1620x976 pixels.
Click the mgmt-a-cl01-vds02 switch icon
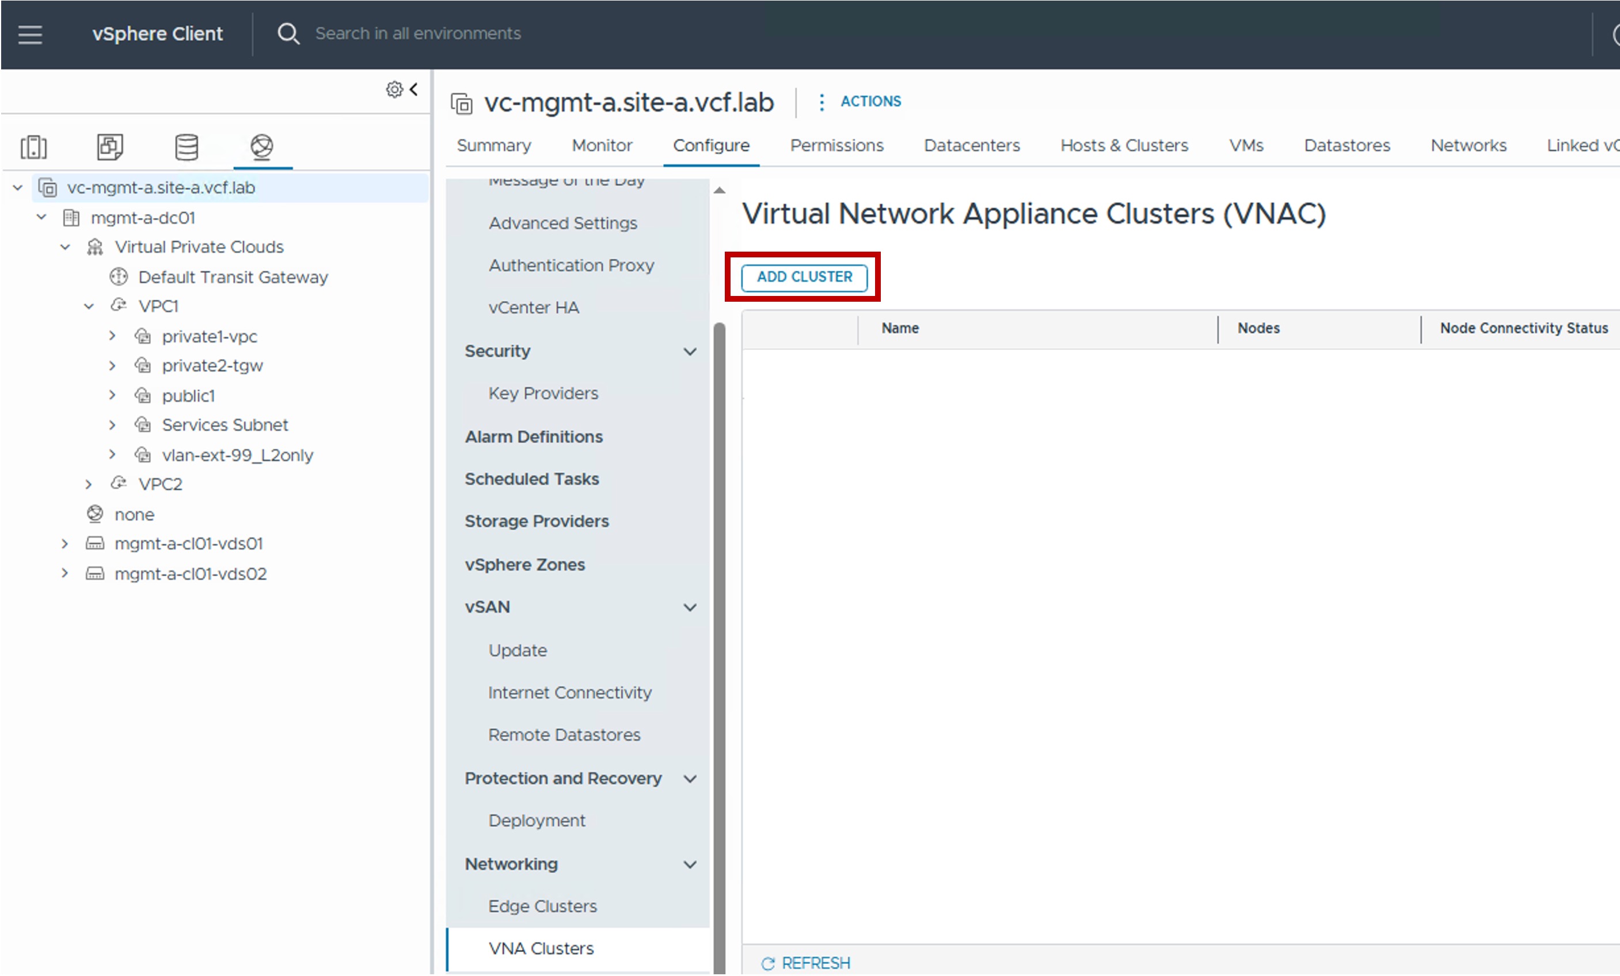tap(94, 574)
